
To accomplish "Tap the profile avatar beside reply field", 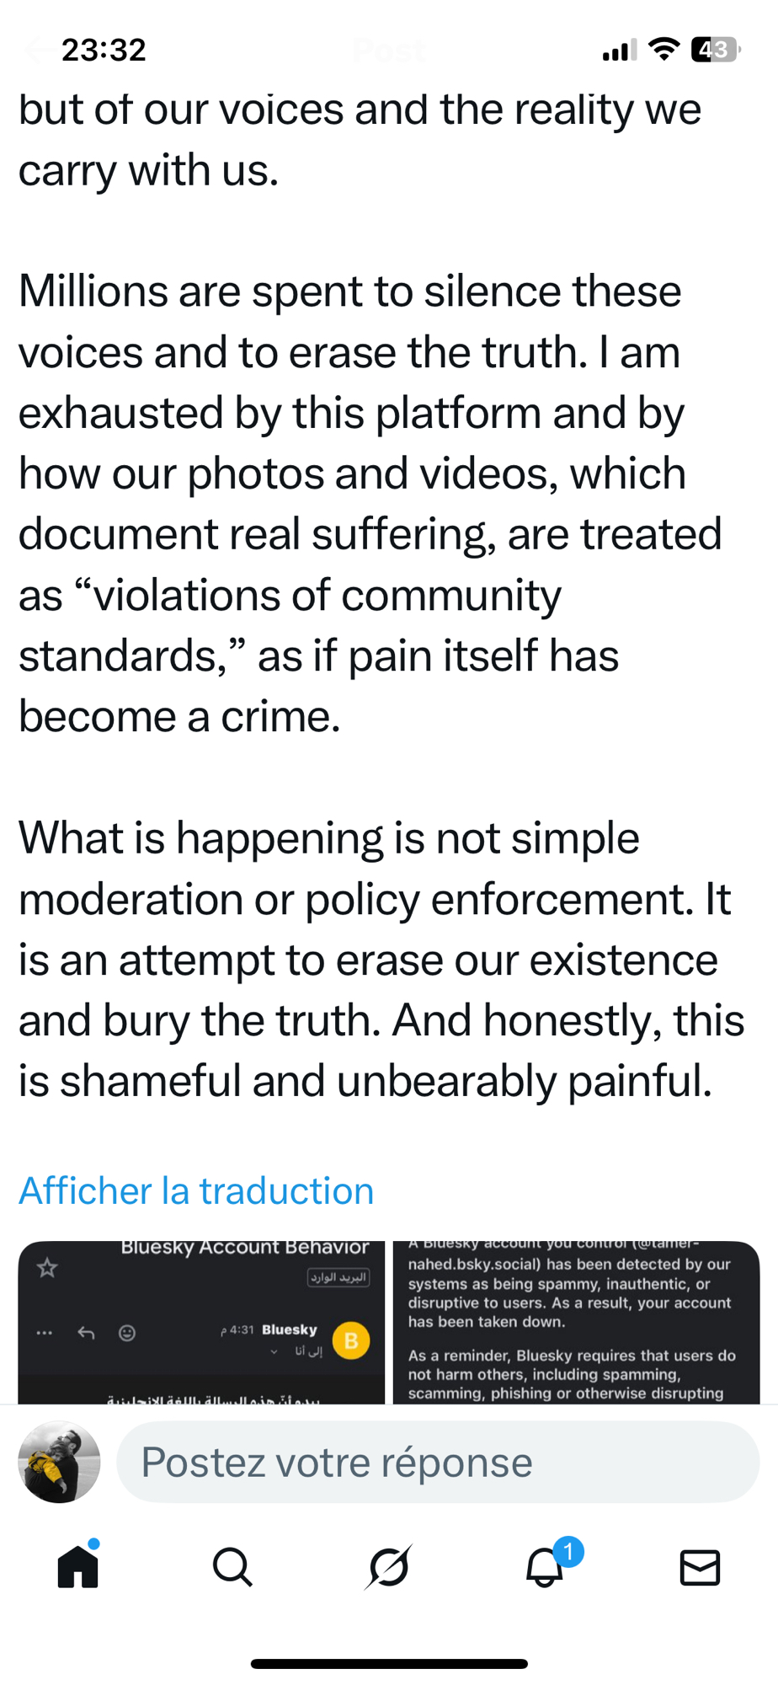I will 59,1463.
